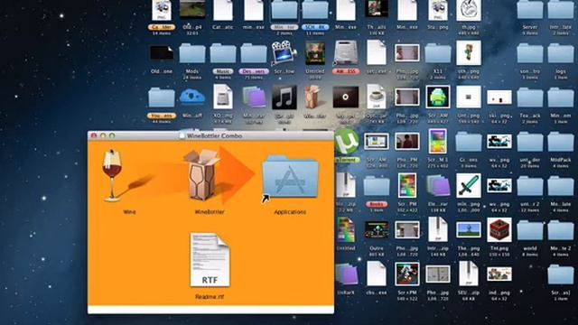Select the folder labeled Scr…as] at bottom right
Viewport: 578px width, 325px height.
pos(561,274)
